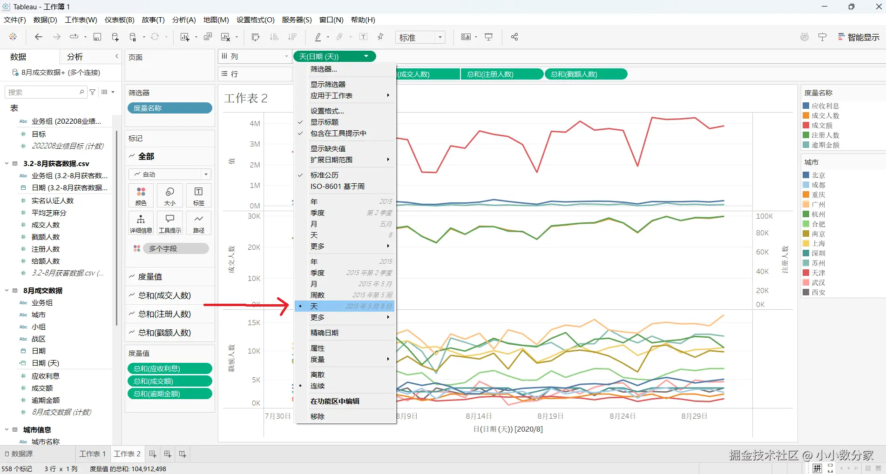Click the 总和(截额人数) pill on rows shelf
Image resolution: width=886 pixels, height=474 pixels.
coord(586,74)
